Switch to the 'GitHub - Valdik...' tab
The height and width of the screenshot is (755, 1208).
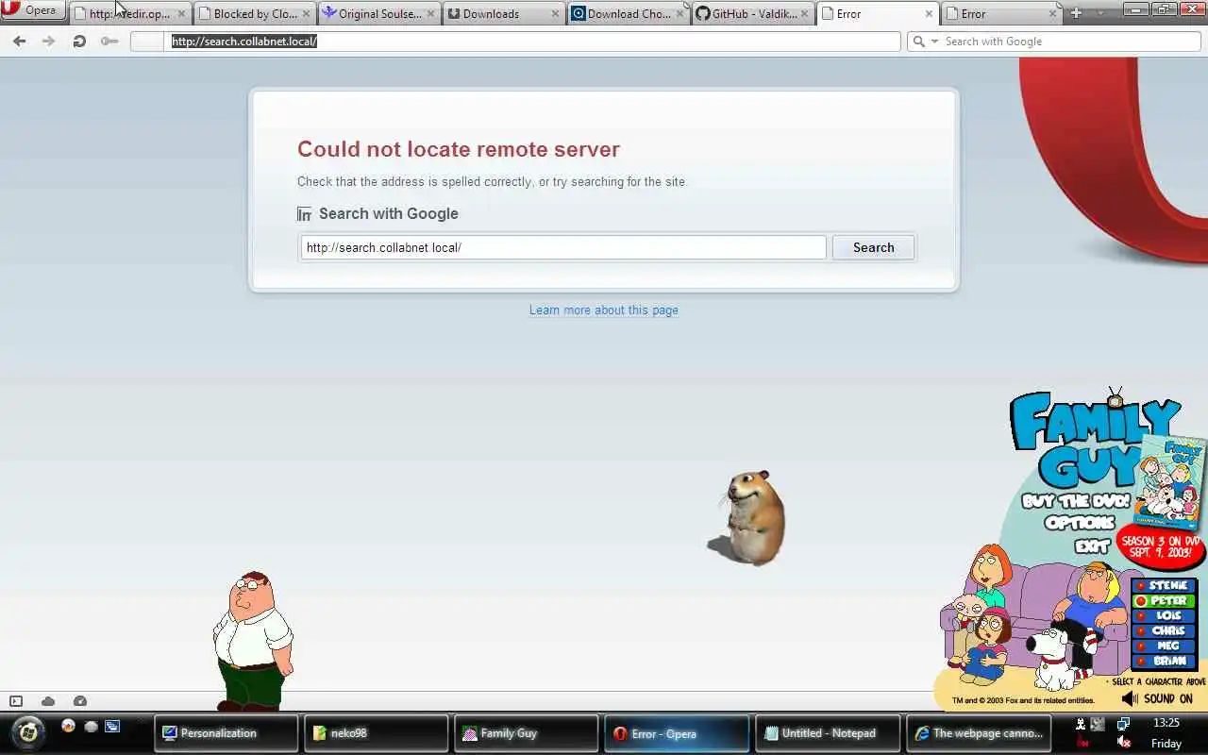753,14
